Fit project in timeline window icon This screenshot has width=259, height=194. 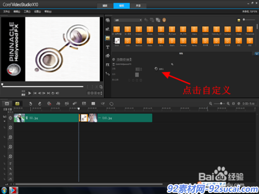pyautogui.click(x=234, y=103)
